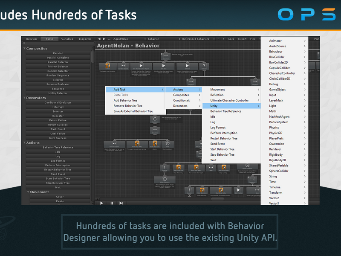Add the Inverter decorator task
Image resolution: width=341 pixels, height=256 pixels.
58,111
